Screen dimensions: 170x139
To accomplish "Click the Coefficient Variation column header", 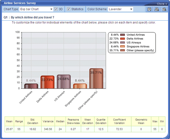I will click(119, 121).
